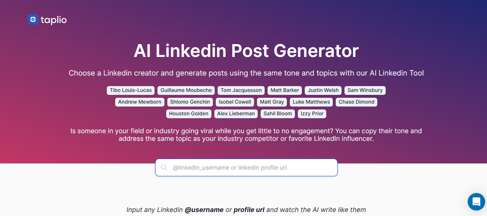Viewport: 487px width, 216px height.
Task: Select Isobel Cowell creator
Action: [235, 102]
